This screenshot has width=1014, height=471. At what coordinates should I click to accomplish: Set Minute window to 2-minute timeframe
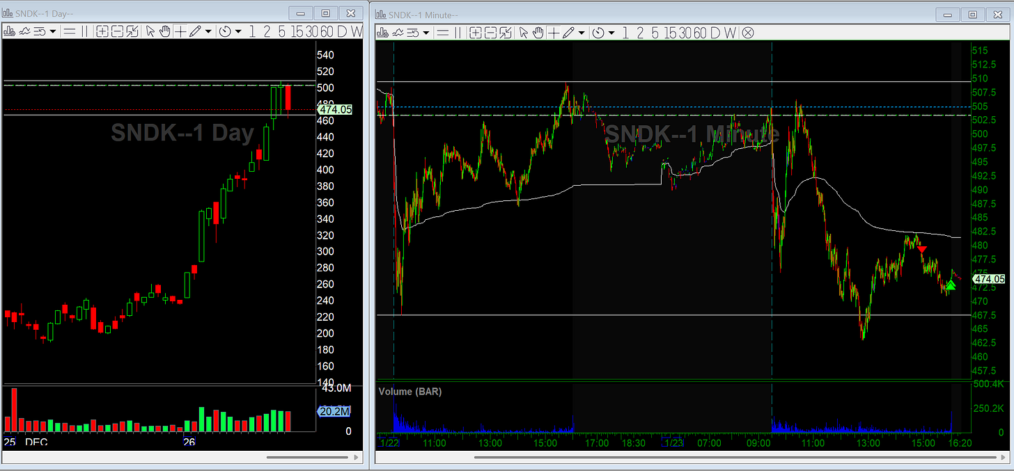point(640,31)
